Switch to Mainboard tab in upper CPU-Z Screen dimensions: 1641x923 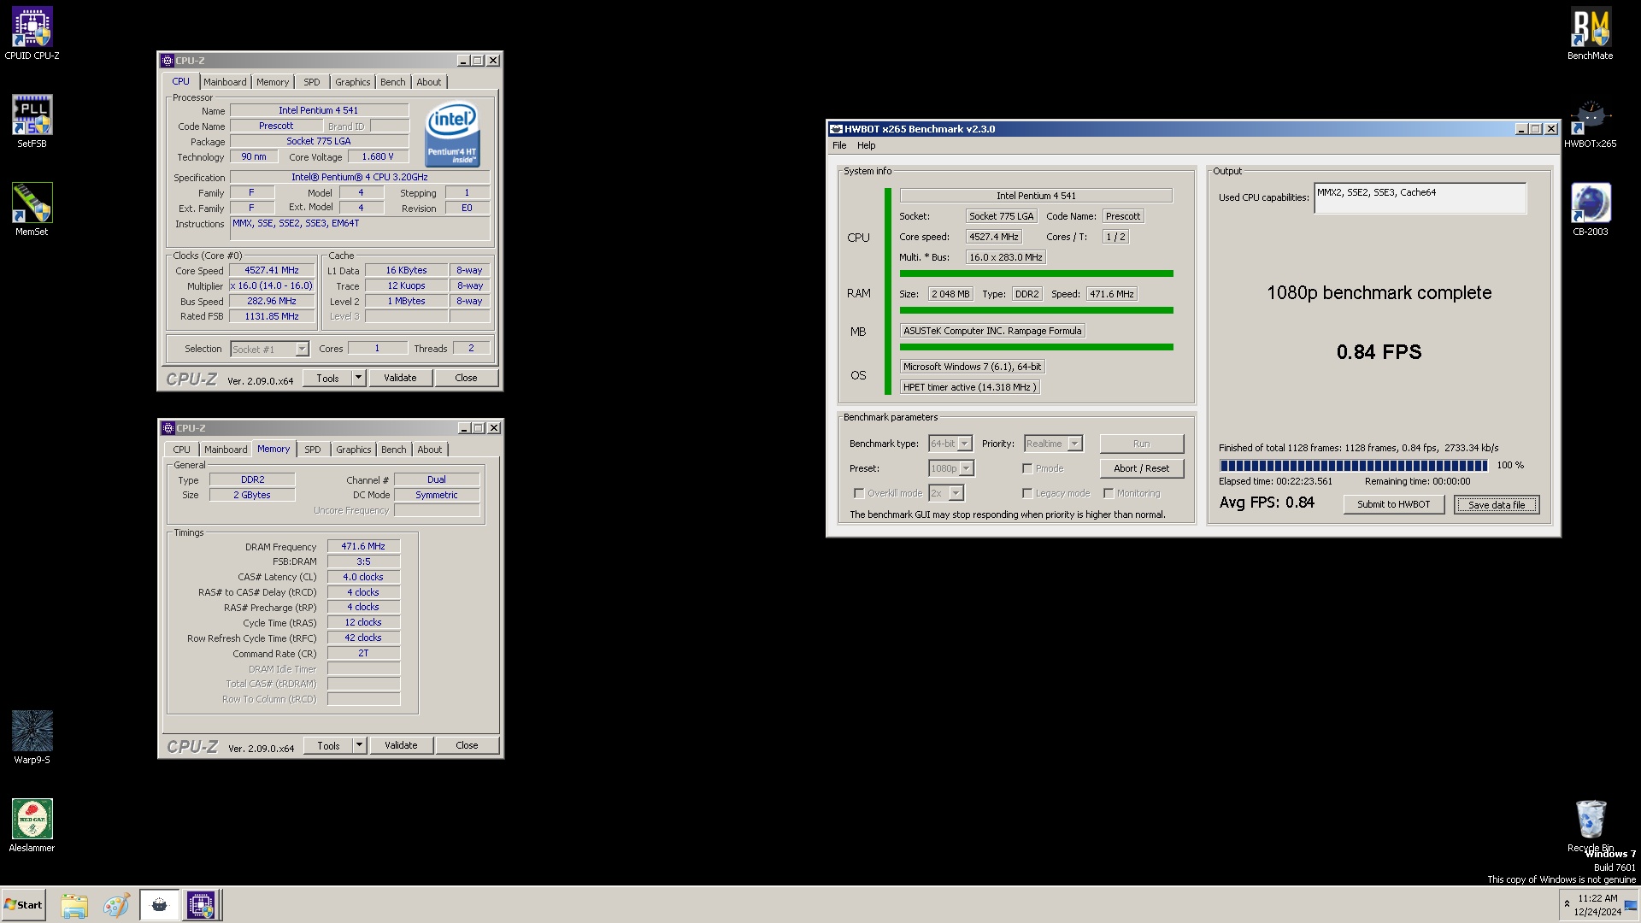point(225,82)
